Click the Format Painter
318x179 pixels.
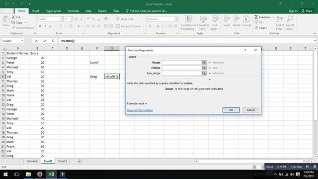(23, 28)
